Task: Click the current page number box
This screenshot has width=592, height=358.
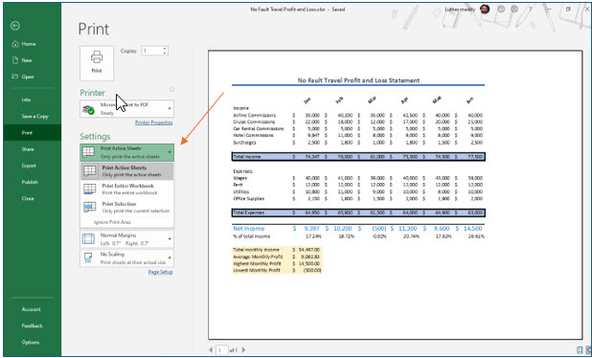Action: pos(221,350)
